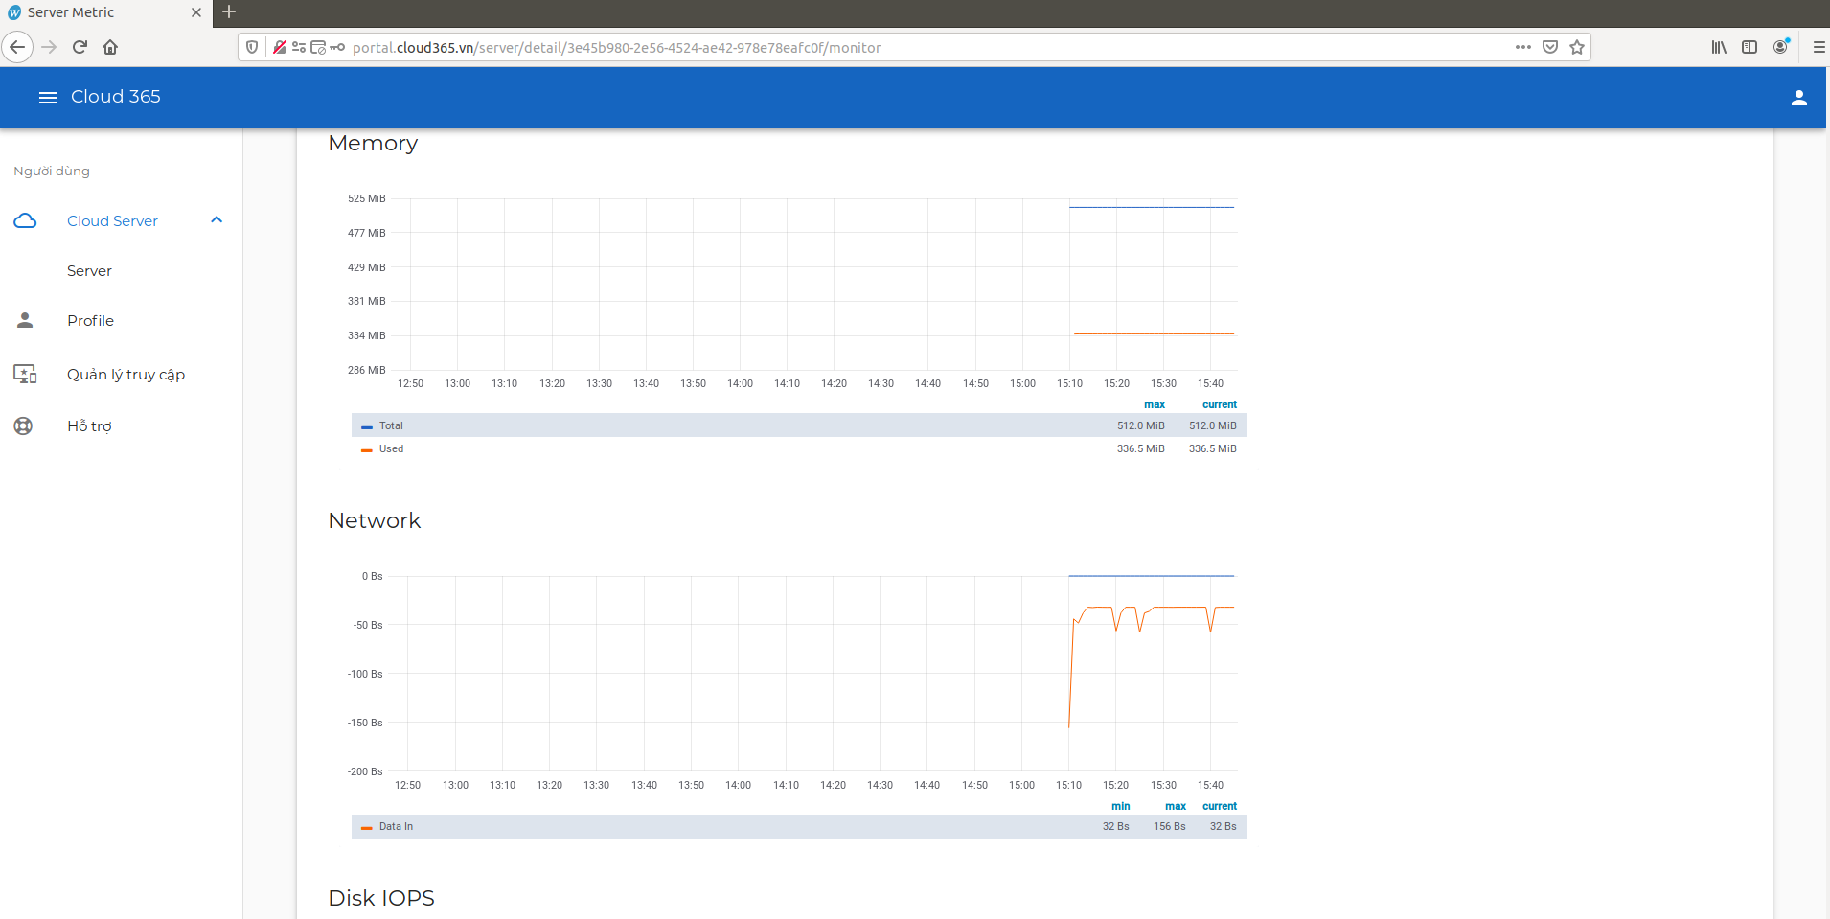Click the 156 Bs max value for Data In

(1169, 826)
